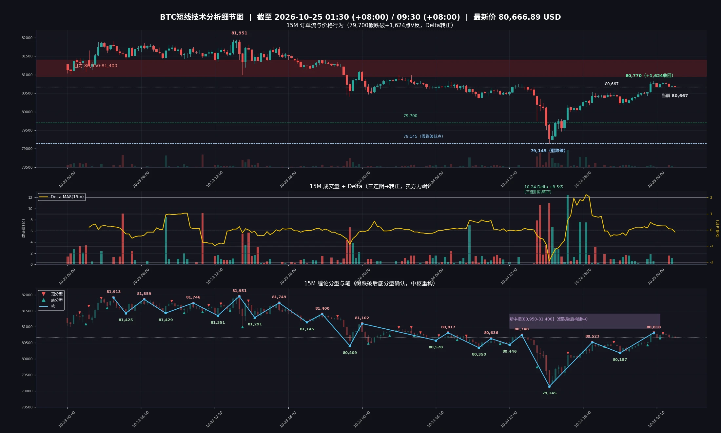Click the 81,913 top label in the Chan chart

click(113, 292)
